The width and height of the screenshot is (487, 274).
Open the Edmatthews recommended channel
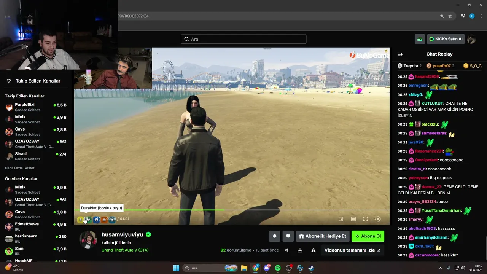point(36,226)
